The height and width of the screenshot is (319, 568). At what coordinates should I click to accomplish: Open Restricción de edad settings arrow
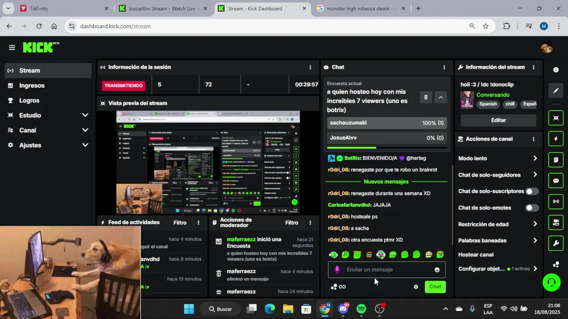(535, 224)
